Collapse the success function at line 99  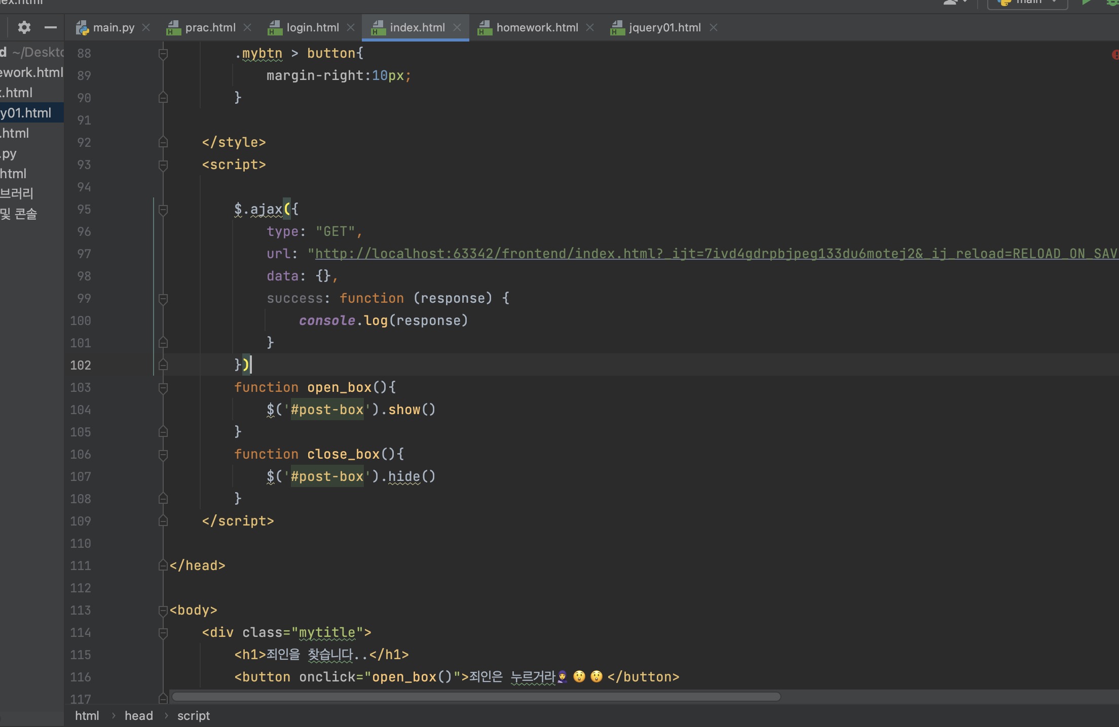click(163, 298)
